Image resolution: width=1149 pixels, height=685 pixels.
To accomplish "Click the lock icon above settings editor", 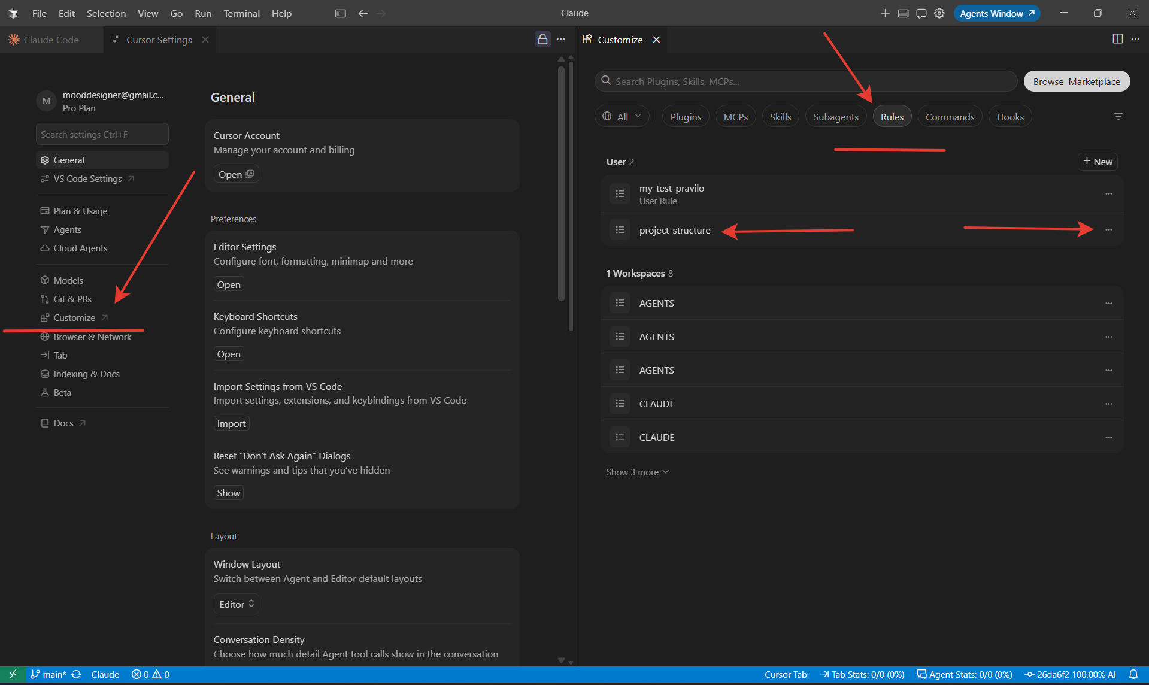I will (542, 39).
